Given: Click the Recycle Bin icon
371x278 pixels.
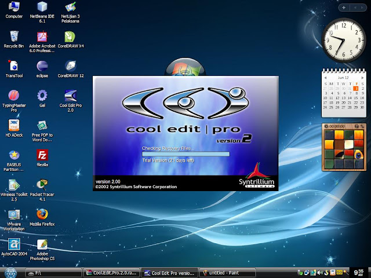Looking at the screenshot, I should pyautogui.click(x=14, y=39).
